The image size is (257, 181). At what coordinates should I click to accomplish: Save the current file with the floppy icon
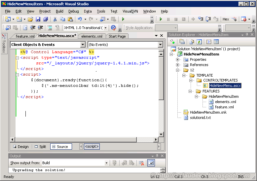pos(38,19)
